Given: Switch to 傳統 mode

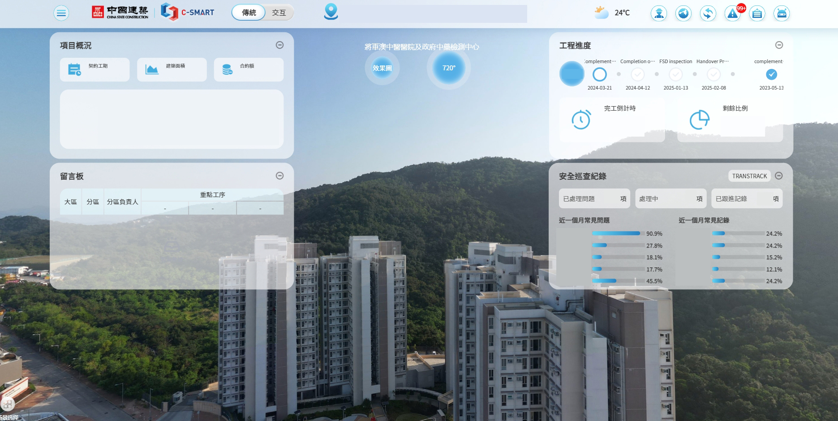Looking at the screenshot, I should pyautogui.click(x=249, y=13).
